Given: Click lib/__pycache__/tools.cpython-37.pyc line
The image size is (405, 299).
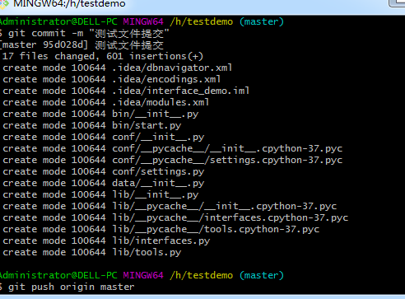Looking at the screenshot, I should (x=161, y=230).
